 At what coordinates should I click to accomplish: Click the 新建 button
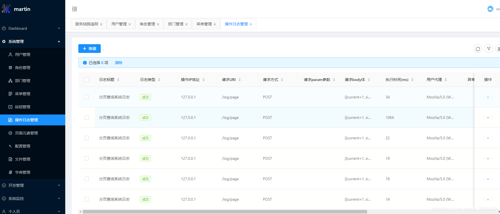click(90, 49)
